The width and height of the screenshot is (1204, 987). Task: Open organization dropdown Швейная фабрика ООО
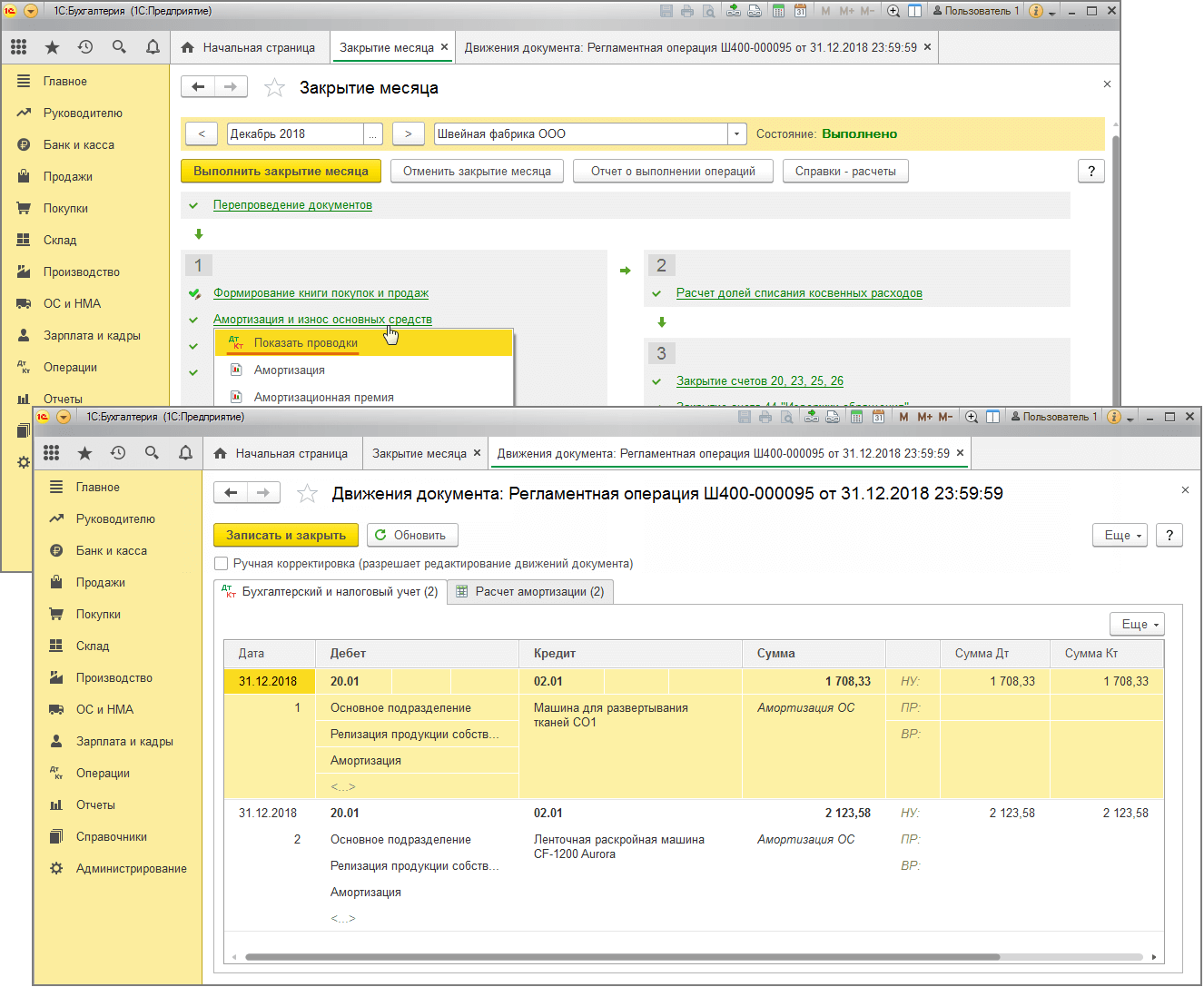(x=736, y=134)
